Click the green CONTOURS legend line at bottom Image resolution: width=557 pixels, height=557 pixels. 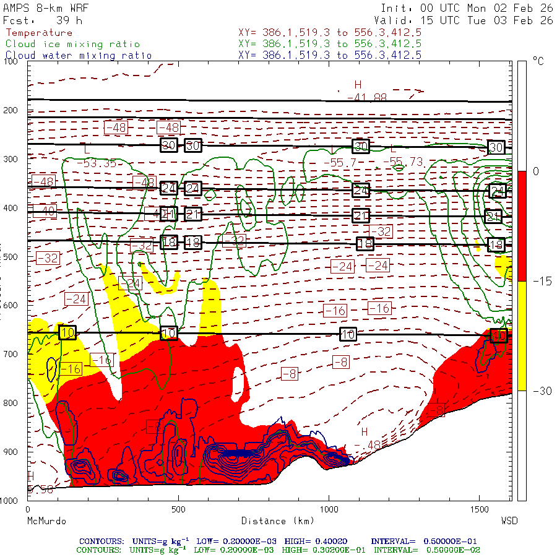[278, 550]
